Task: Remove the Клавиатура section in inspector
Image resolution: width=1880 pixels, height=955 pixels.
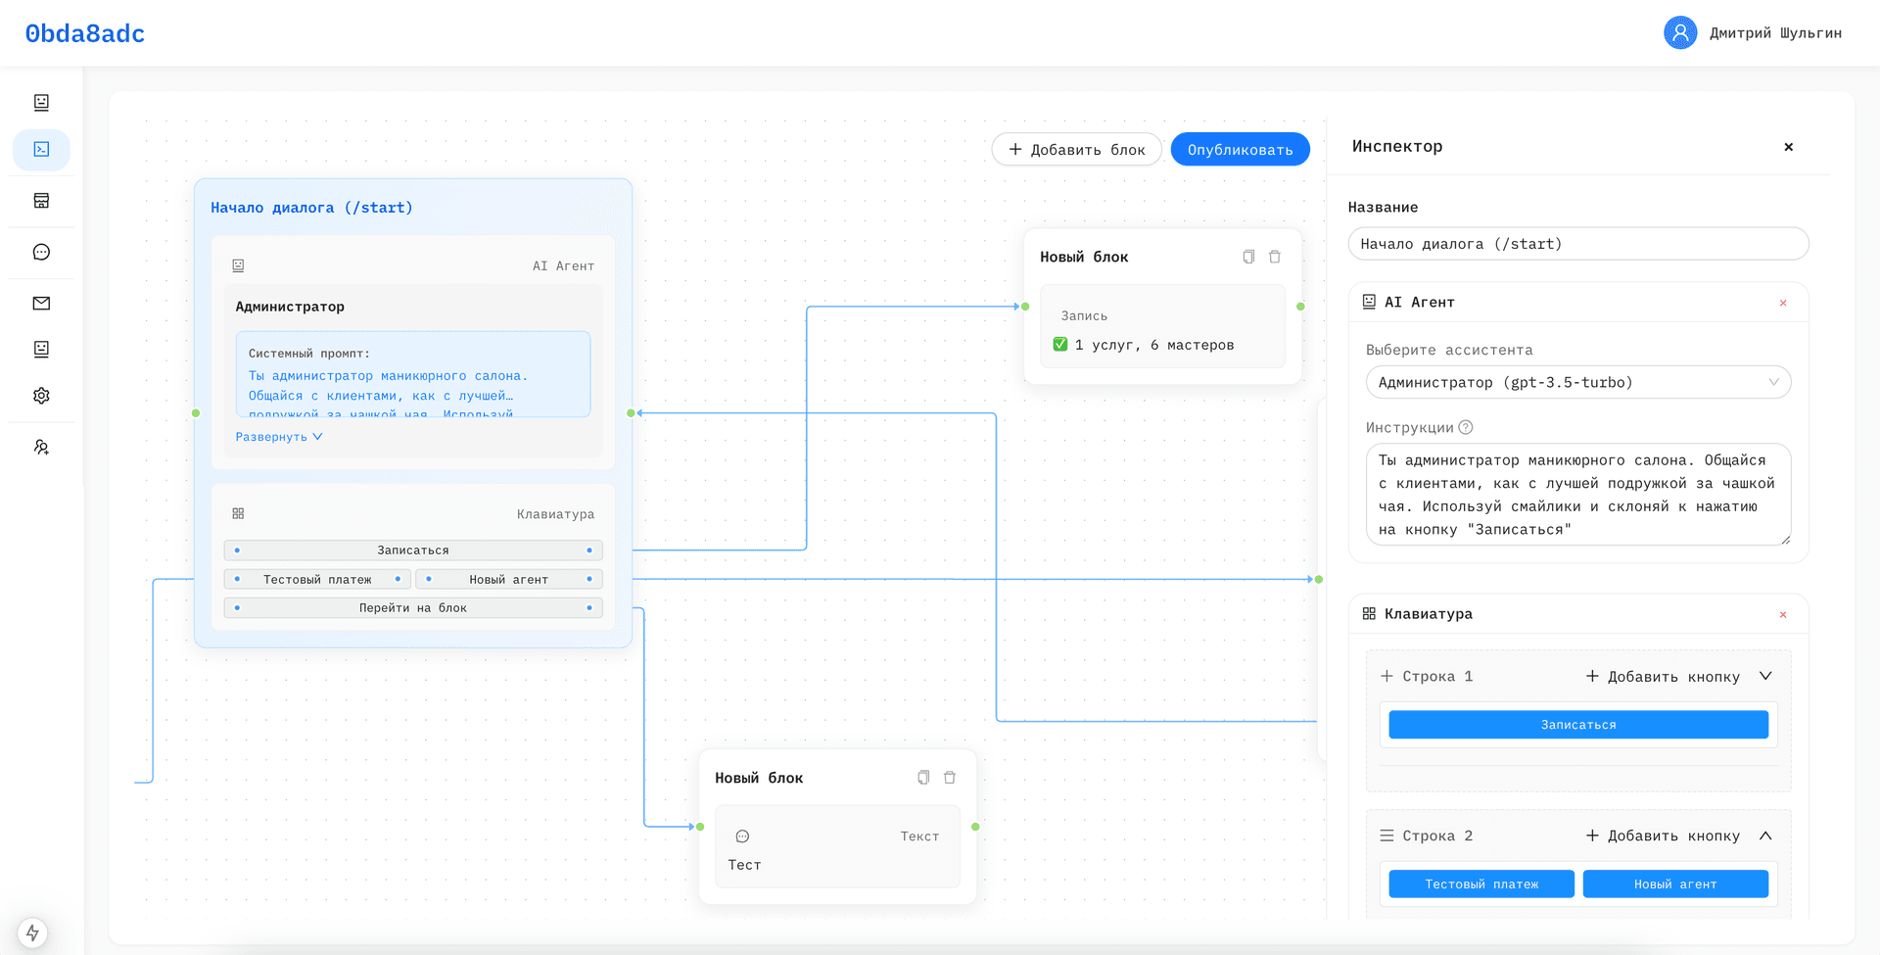Action: click(x=1783, y=614)
